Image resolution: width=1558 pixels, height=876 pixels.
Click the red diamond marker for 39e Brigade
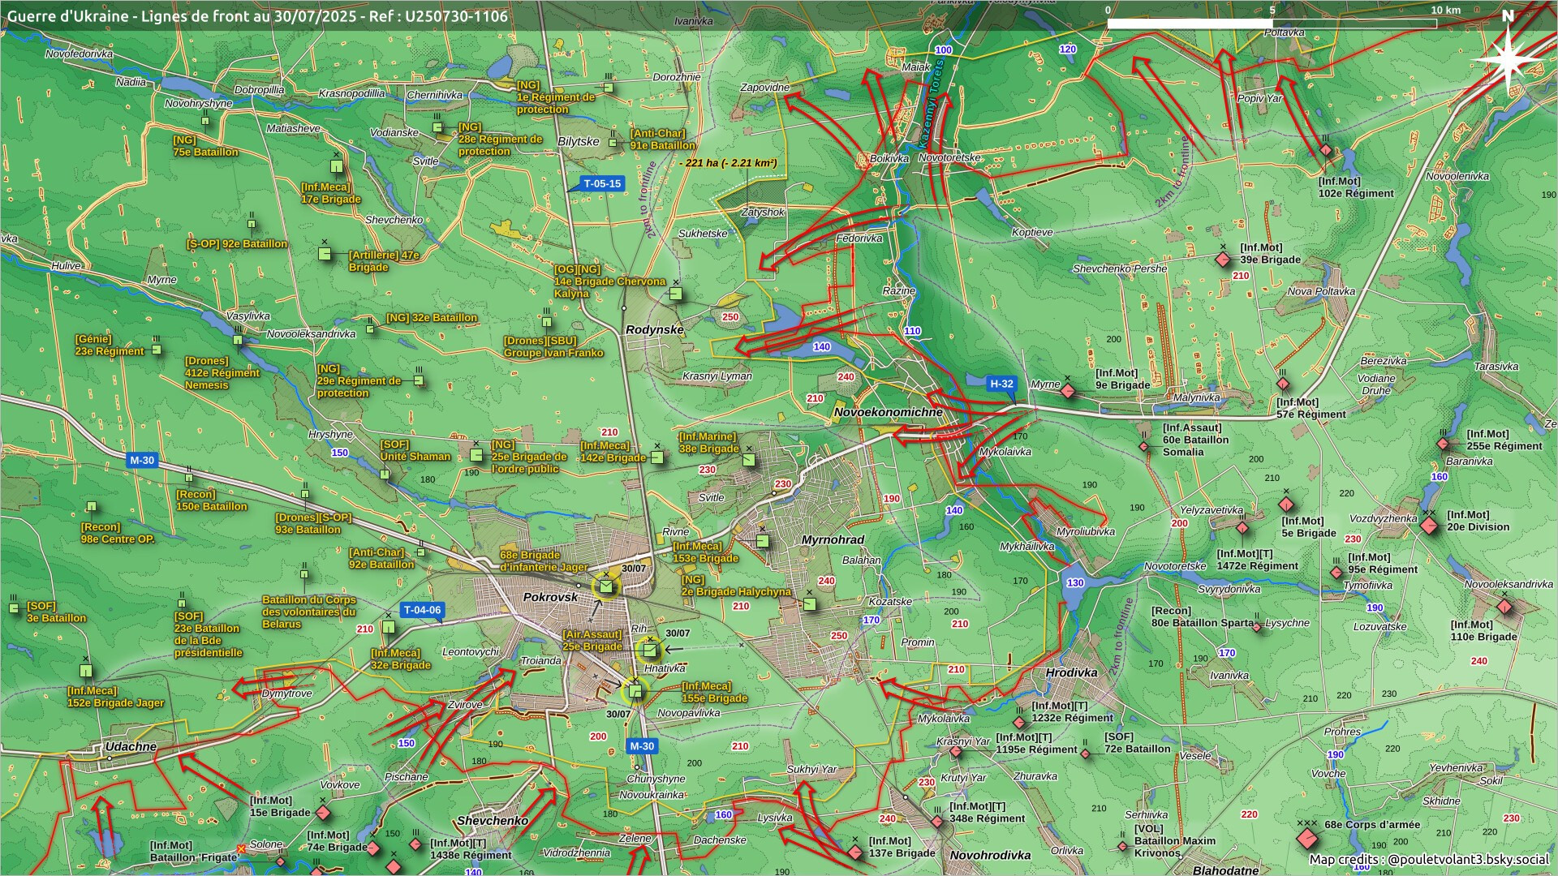pyautogui.click(x=1223, y=260)
